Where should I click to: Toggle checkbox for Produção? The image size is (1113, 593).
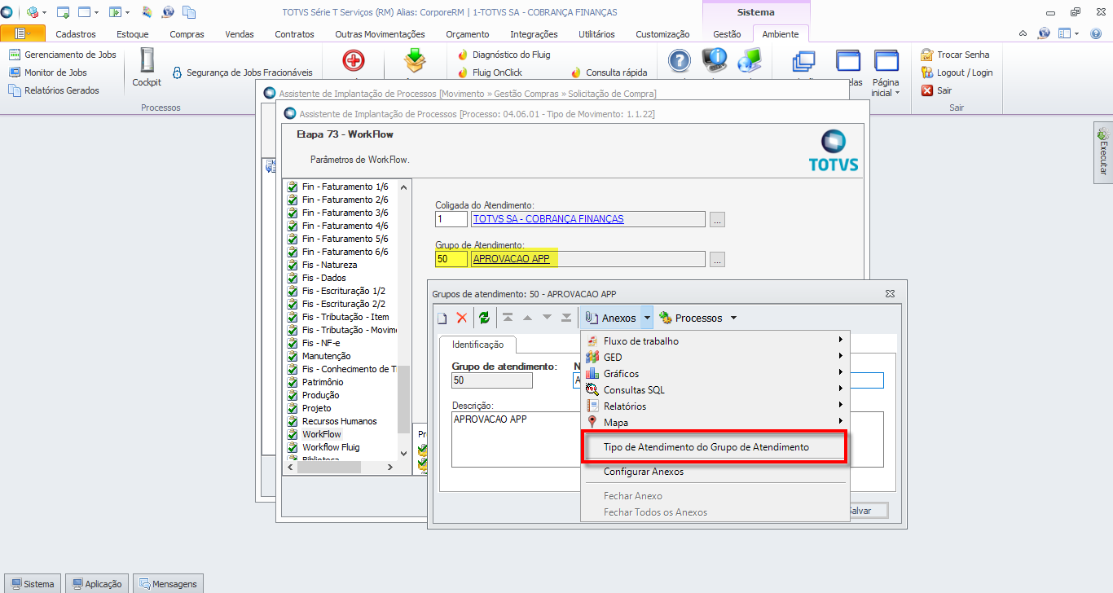pos(293,395)
